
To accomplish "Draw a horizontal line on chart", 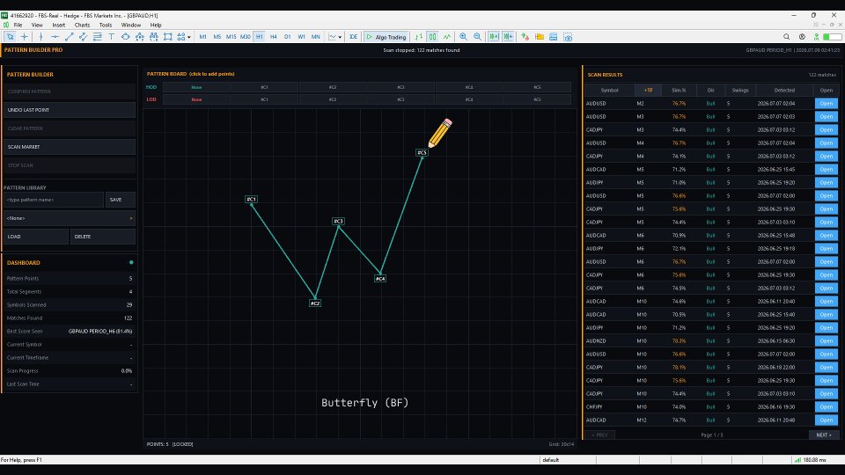I will (55, 37).
